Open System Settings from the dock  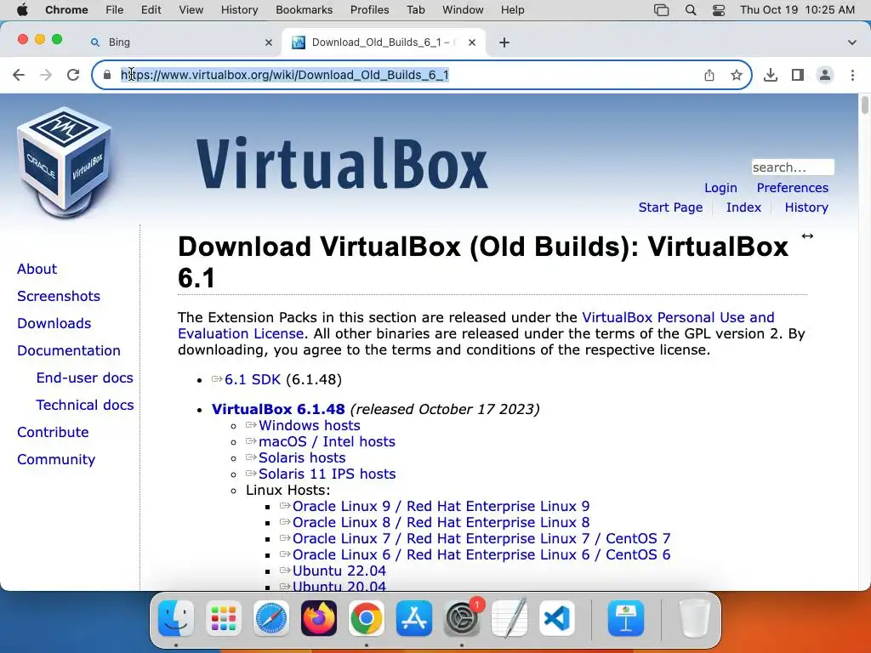[x=462, y=618]
